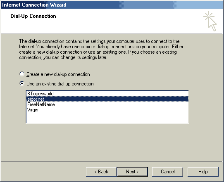The width and height of the screenshot is (224, 182).
Task: Click the dial-up connection description paragraph
Action: tap(101, 49)
